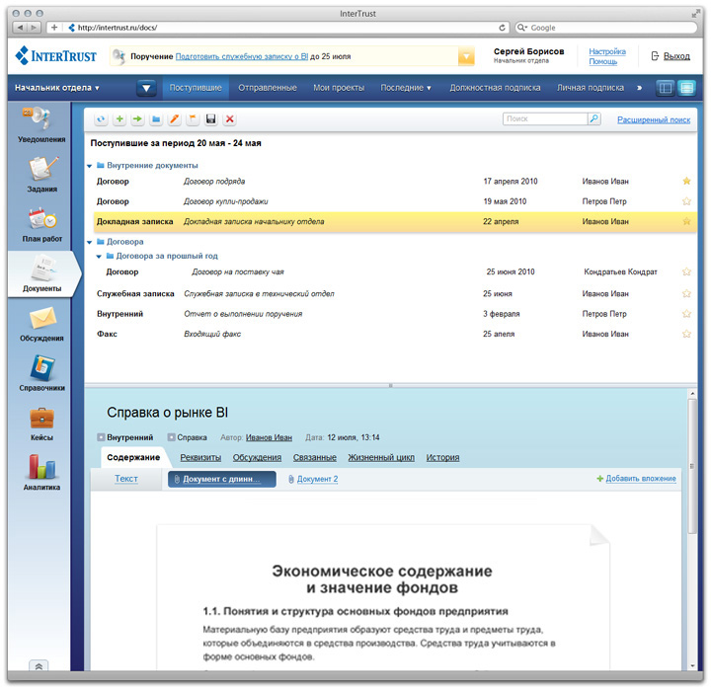
Task: Star the Договор купли-продажи row
Action: click(x=686, y=201)
